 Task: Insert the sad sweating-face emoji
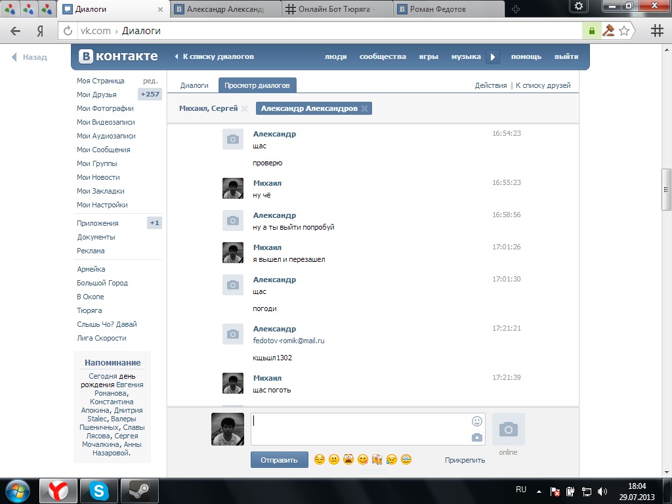391,459
